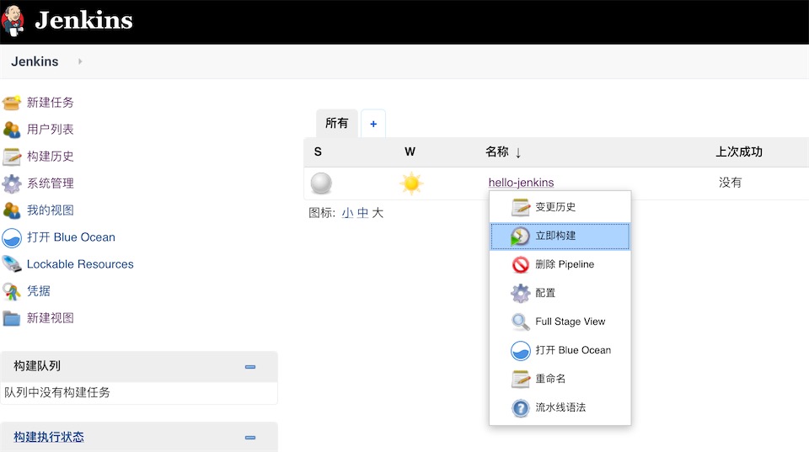Open the 新建视图 link
809x452 pixels.
50,318
